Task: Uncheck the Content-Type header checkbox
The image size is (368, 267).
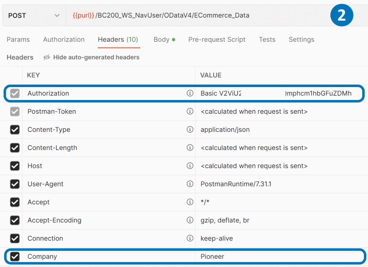Action: pyautogui.click(x=15, y=130)
